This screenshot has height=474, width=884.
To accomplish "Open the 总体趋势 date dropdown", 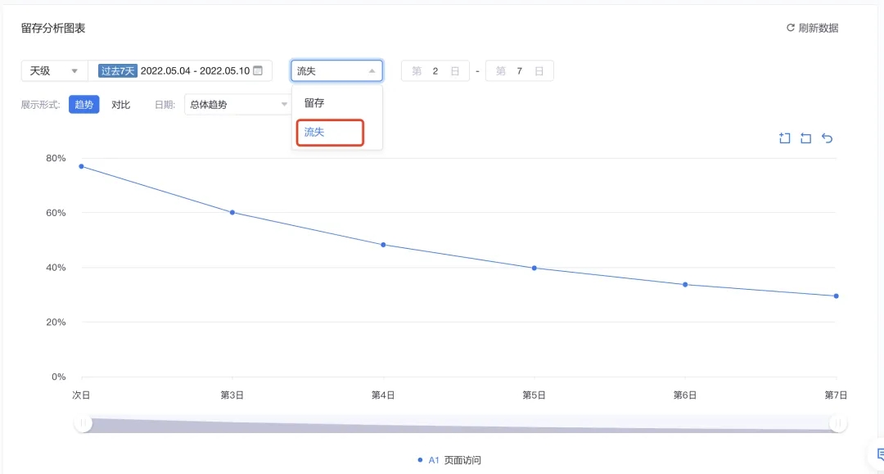I will tap(237, 105).
